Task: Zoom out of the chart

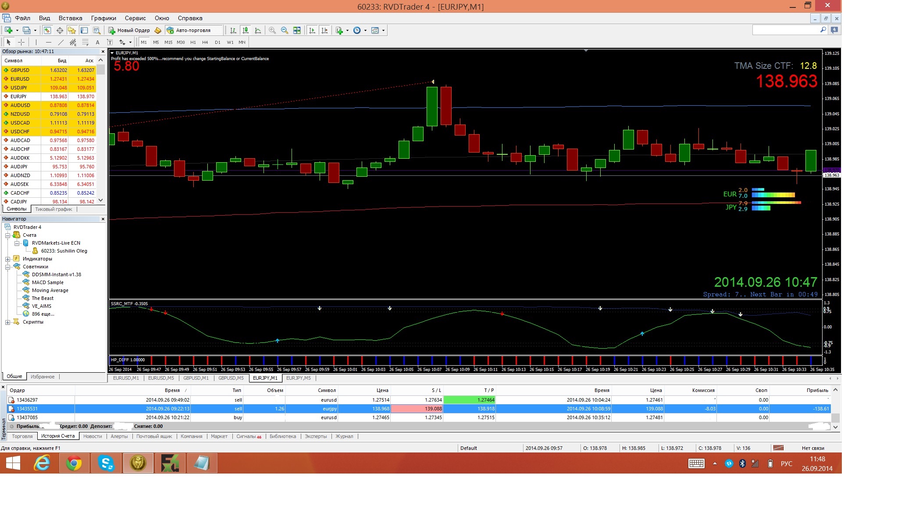Action: [285, 30]
